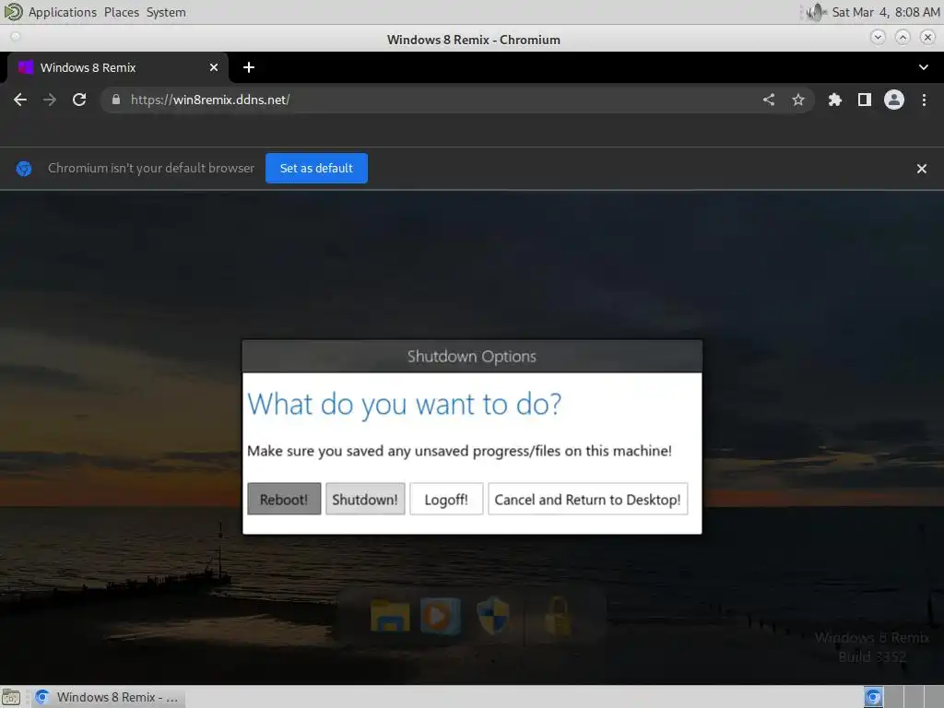Screen dimensions: 944x708
Task: Click the Shutdown Options title bar
Action: 472,357
